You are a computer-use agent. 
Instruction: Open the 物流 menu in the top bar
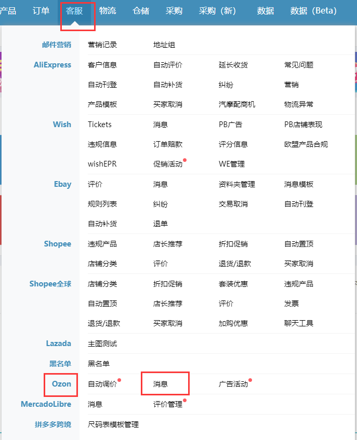108,11
